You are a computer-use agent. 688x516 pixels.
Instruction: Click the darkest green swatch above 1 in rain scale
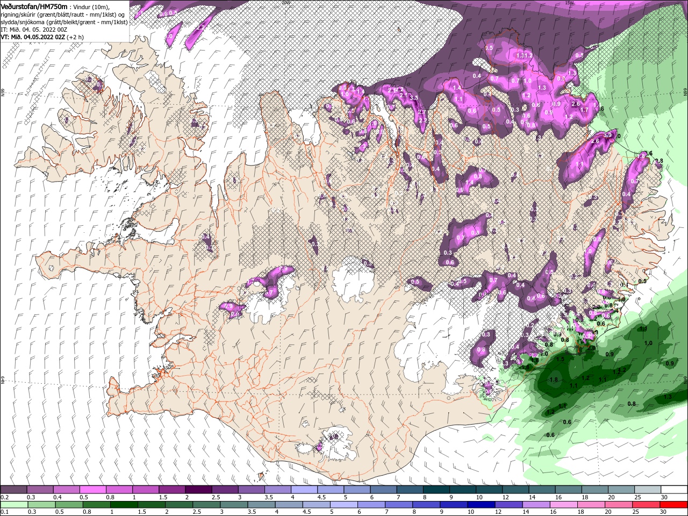tap(124, 504)
